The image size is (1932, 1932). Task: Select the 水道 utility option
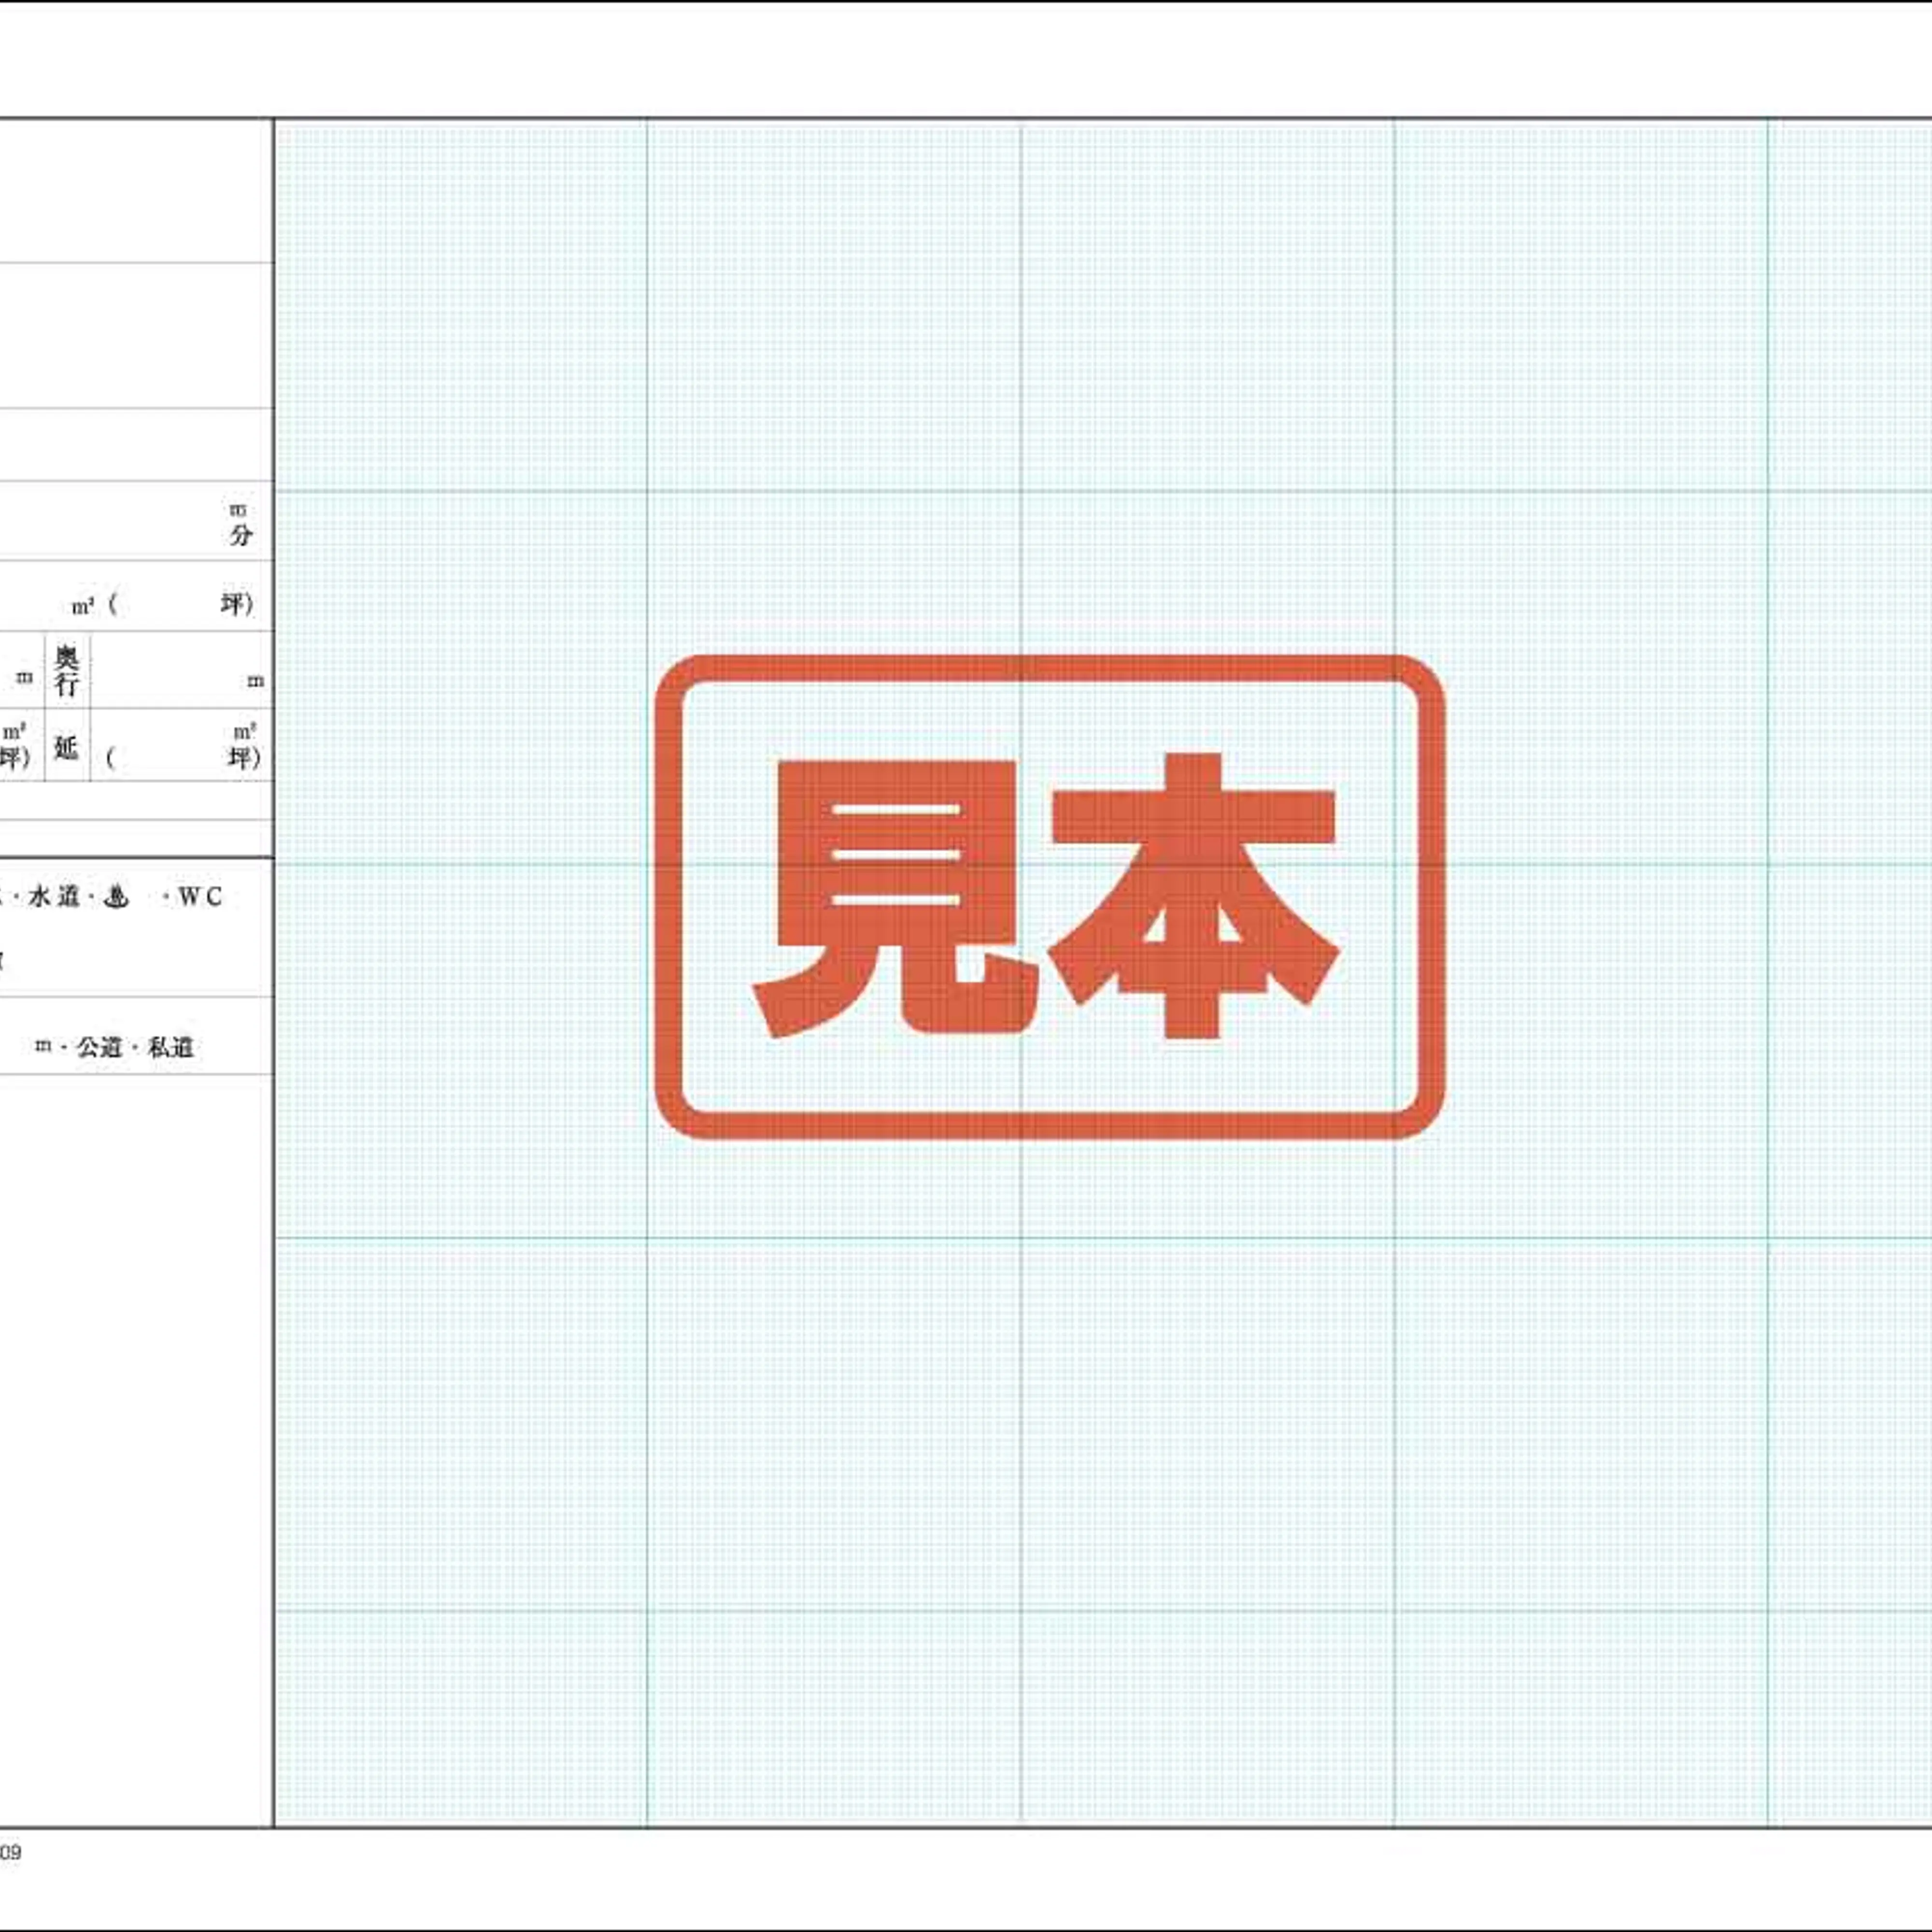click(x=54, y=896)
